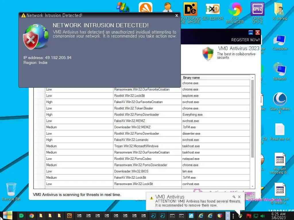Click the Region: India text
Viewport: 294px width, 220px height.
(35, 62)
